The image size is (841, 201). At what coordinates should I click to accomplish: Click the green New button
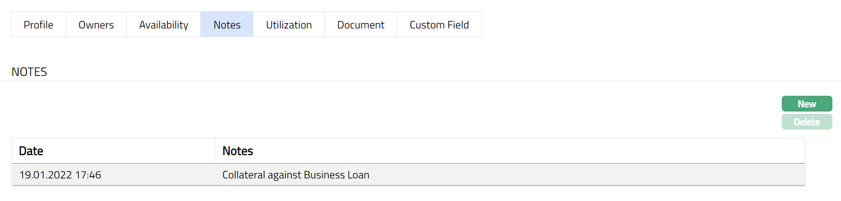pyautogui.click(x=807, y=104)
